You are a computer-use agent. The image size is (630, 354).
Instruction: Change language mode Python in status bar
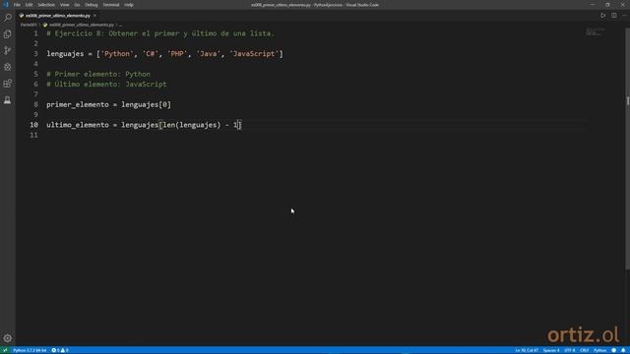(599, 350)
